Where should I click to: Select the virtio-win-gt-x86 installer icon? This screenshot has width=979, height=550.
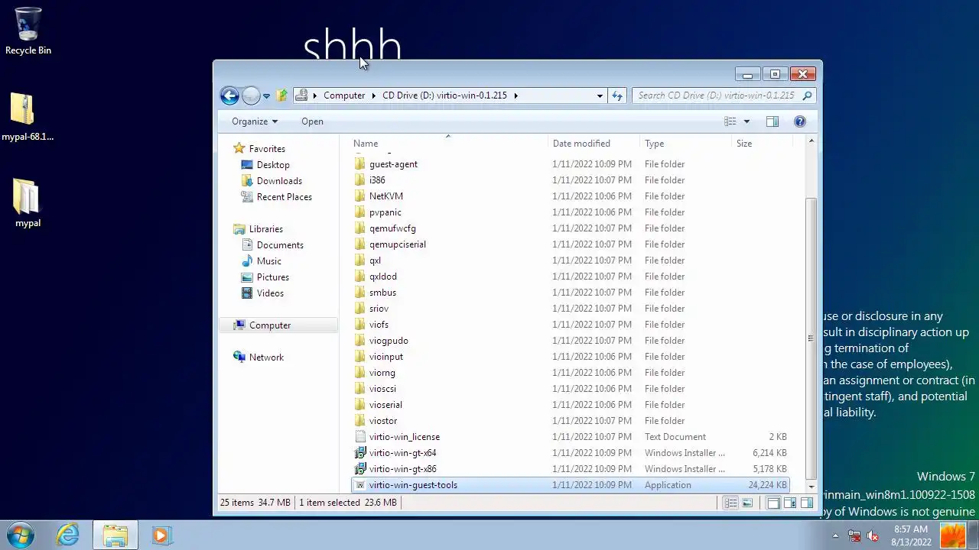pyautogui.click(x=360, y=469)
